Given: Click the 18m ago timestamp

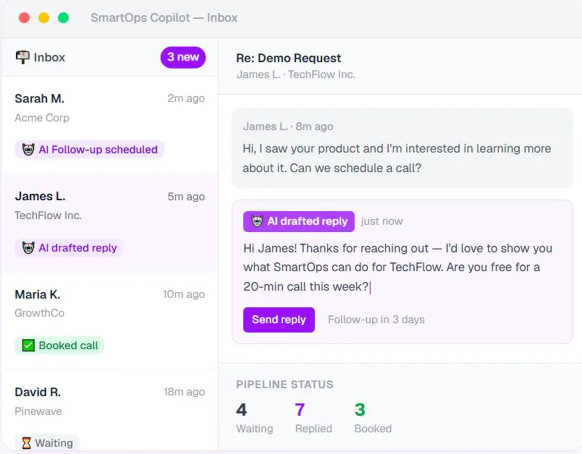Looking at the screenshot, I should click(184, 392).
